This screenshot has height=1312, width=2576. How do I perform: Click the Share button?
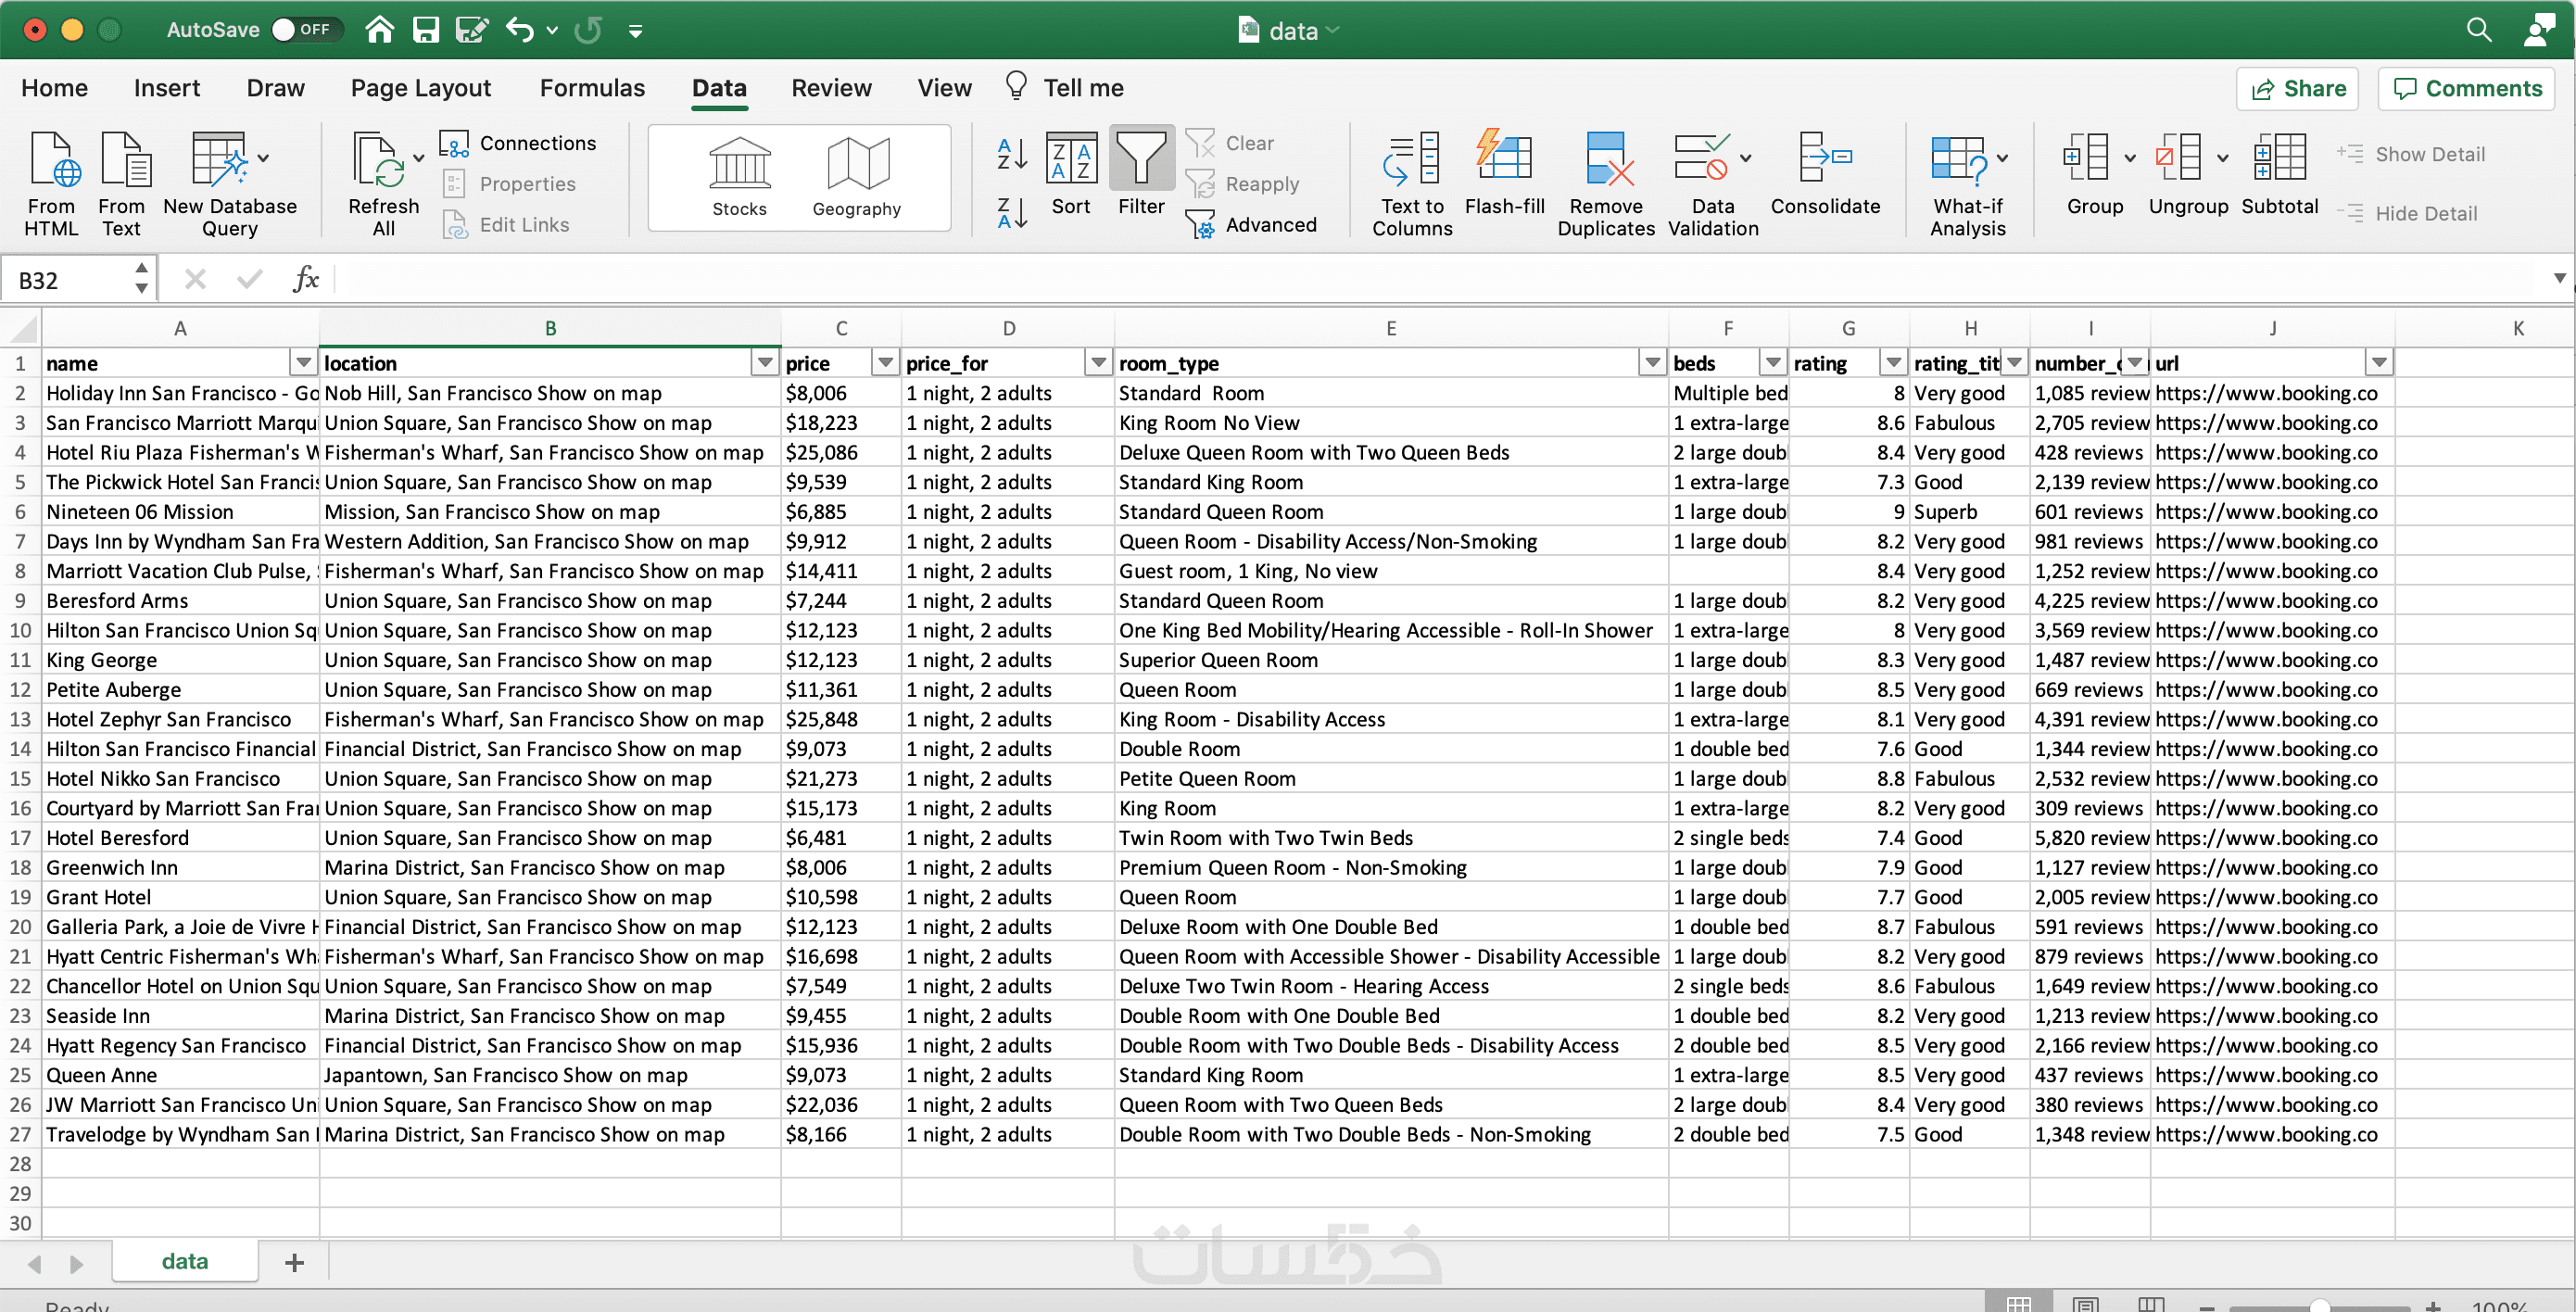2298,89
